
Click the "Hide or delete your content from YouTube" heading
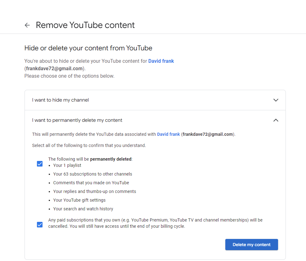point(88,48)
